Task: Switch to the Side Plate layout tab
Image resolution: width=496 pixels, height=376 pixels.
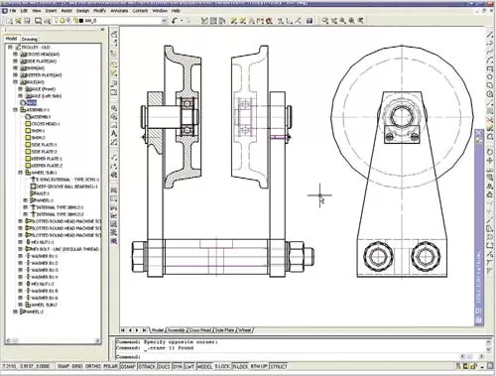Action: [x=224, y=330]
